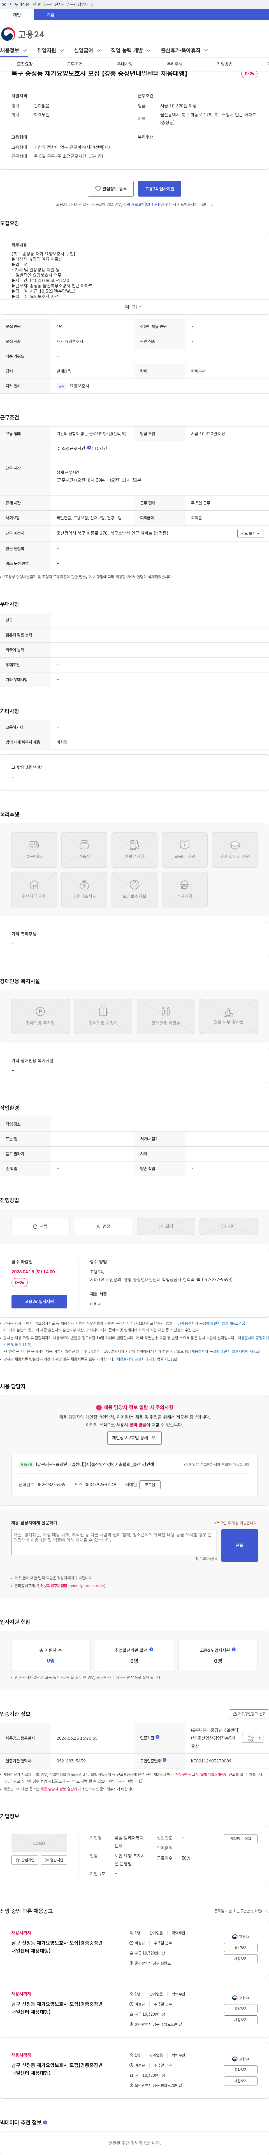The width and height of the screenshot is (269, 2155).
Task: Jump to 복리후생 section tab
Action: click(x=175, y=64)
